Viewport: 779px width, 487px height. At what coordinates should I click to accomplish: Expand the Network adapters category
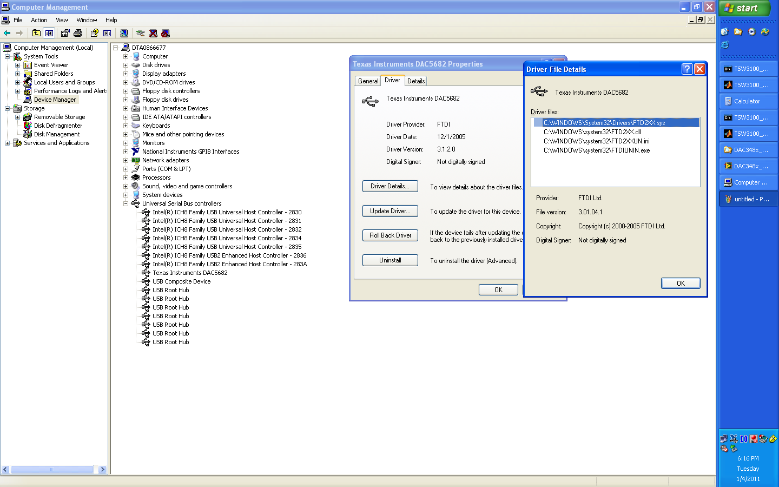pos(126,160)
